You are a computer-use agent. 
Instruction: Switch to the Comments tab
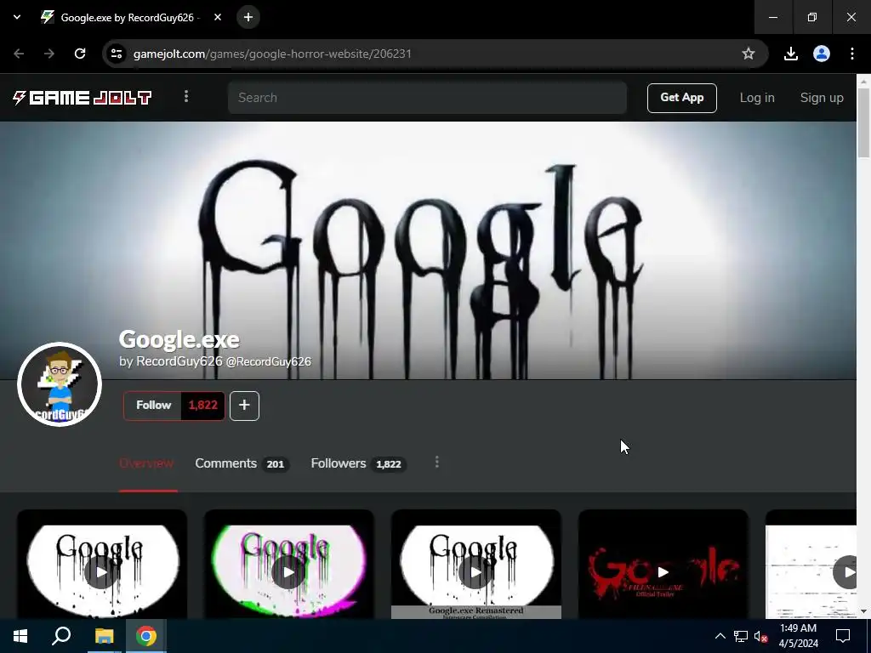click(x=242, y=463)
